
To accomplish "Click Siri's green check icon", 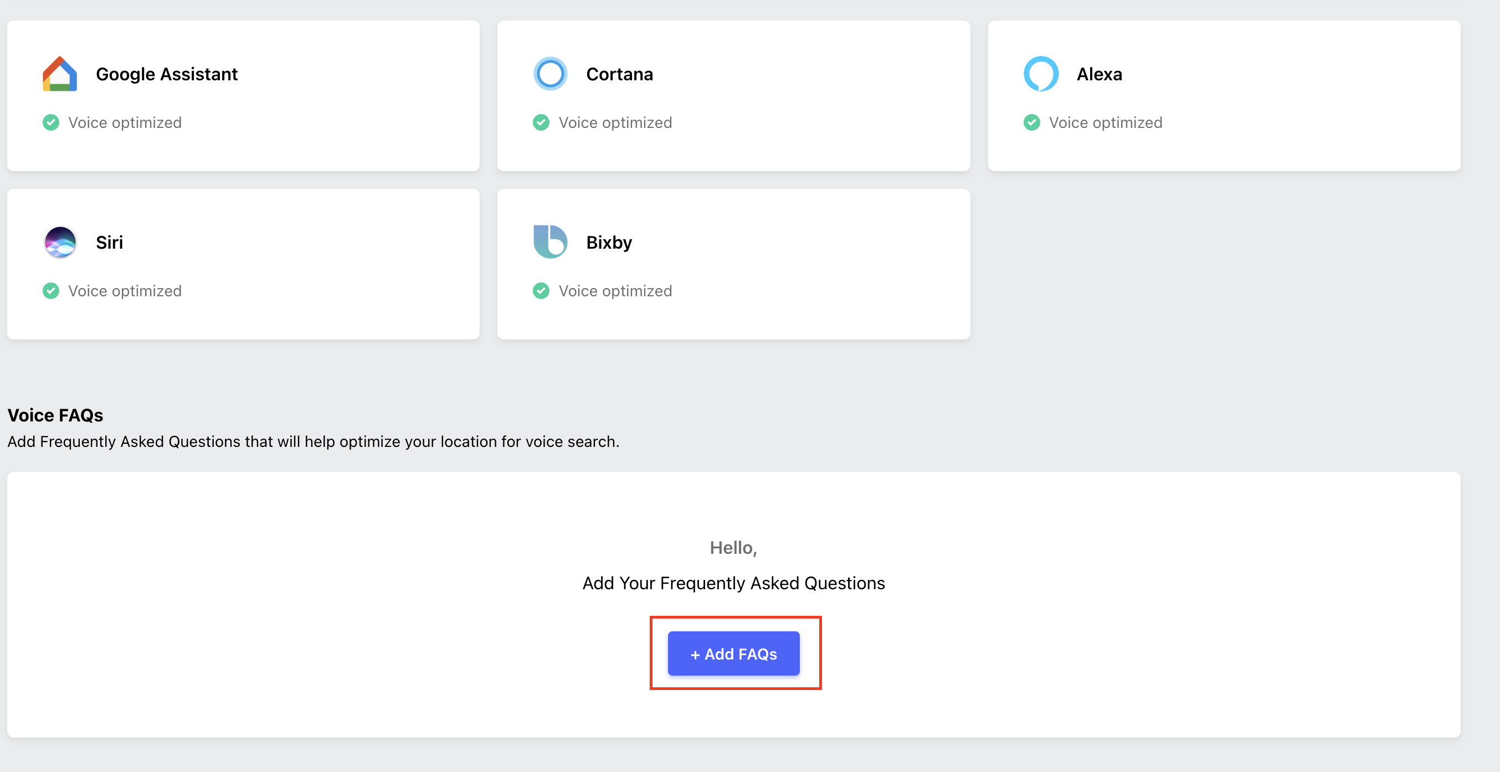I will point(50,291).
